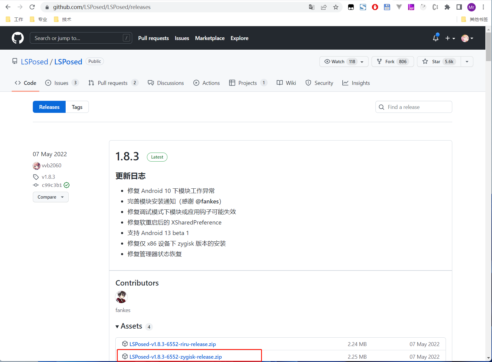The image size is (492, 362).
Task: Star the LSPosed repository
Action: 439,61
